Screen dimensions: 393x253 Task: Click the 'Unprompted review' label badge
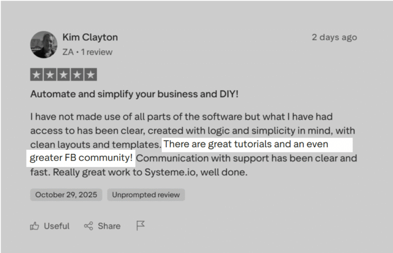[x=146, y=195]
